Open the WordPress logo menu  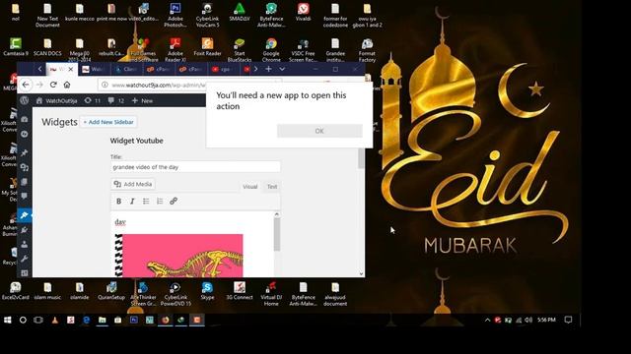[25, 100]
